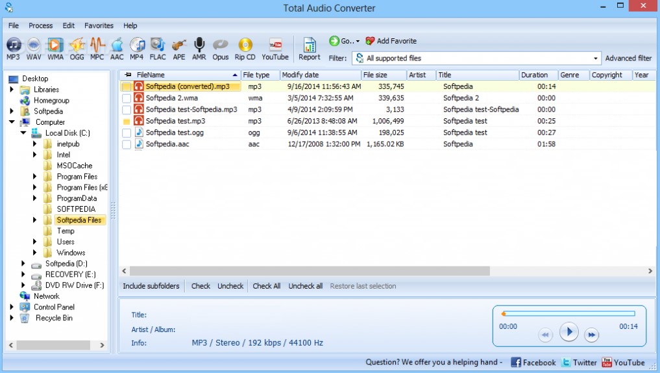This screenshot has width=660, height=373.
Task: Select the Temp folder in tree
Action: (x=66, y=231)
